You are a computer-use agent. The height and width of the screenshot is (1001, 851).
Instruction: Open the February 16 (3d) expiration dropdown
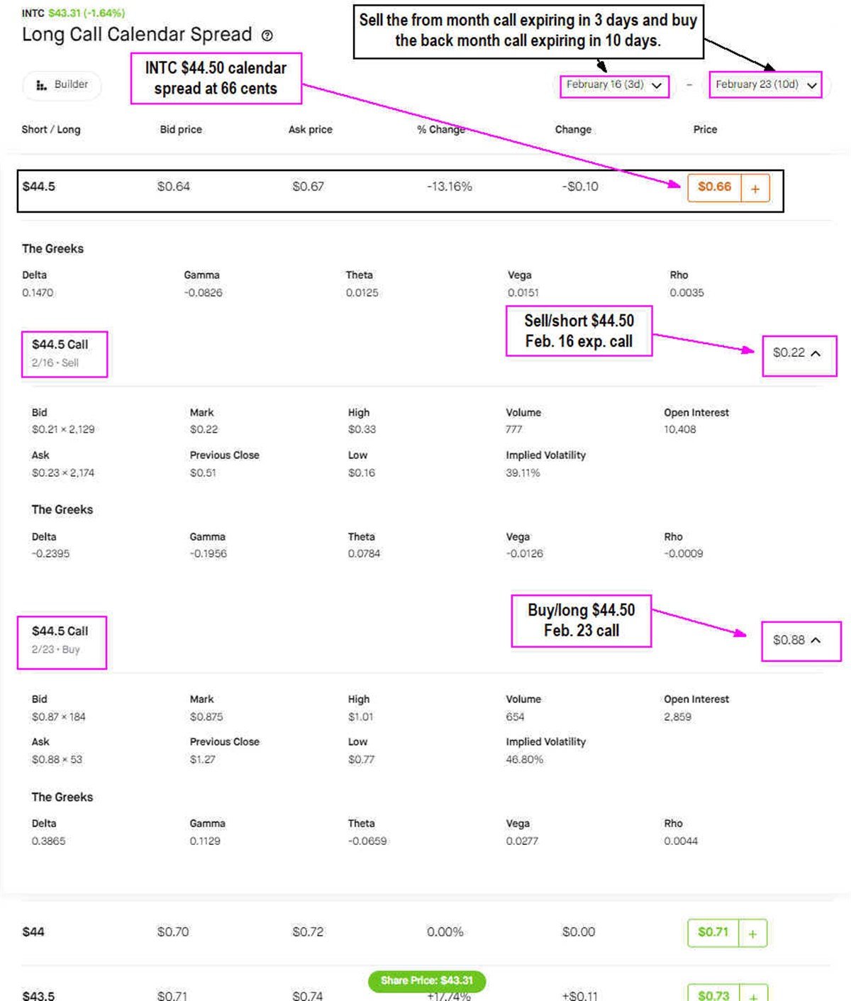pos(614,85)
